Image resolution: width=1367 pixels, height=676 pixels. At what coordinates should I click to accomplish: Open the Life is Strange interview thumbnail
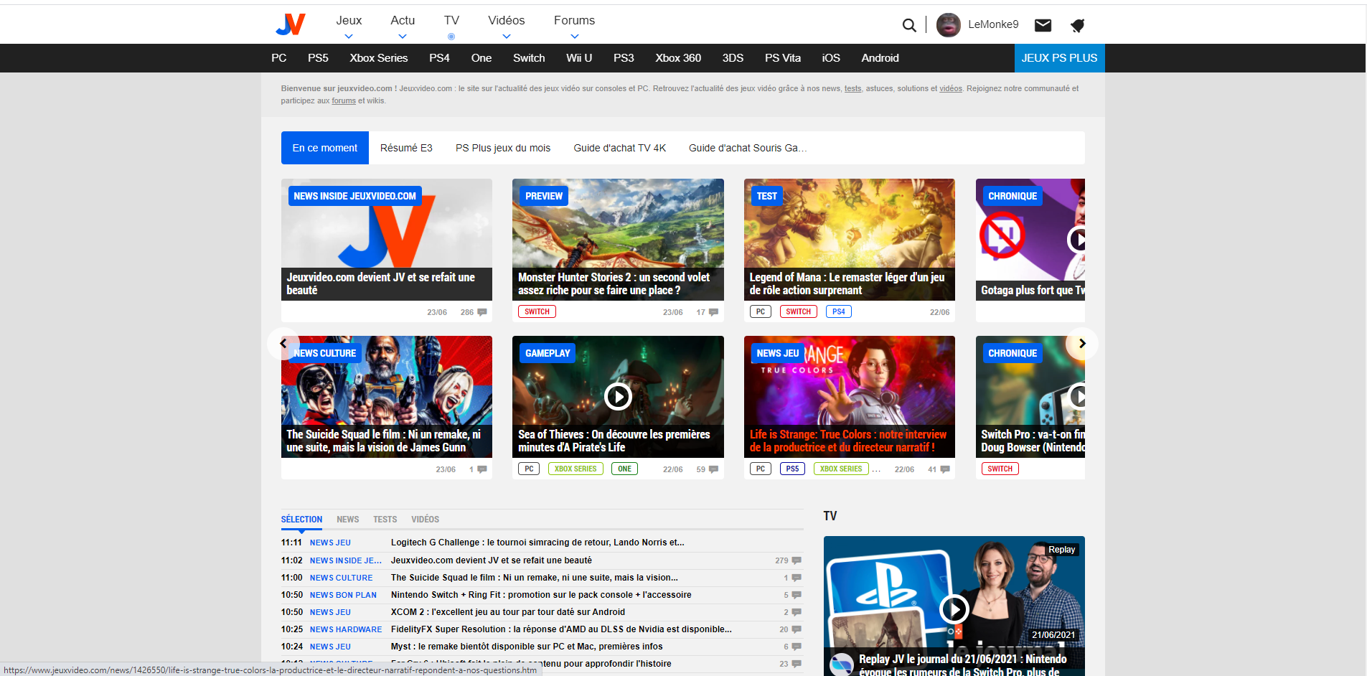pyautogui.click(x=850, y=396)
